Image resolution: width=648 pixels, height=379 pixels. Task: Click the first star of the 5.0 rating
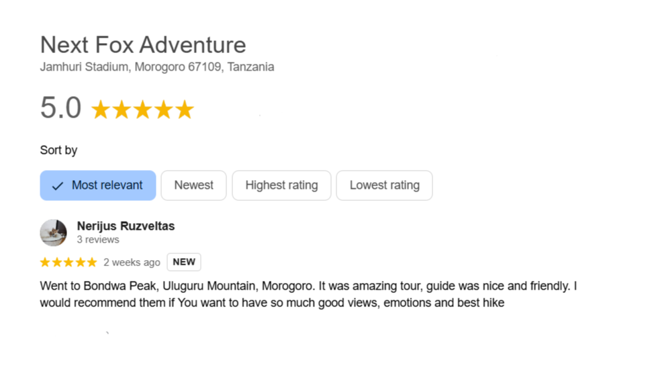click(101, 110)
